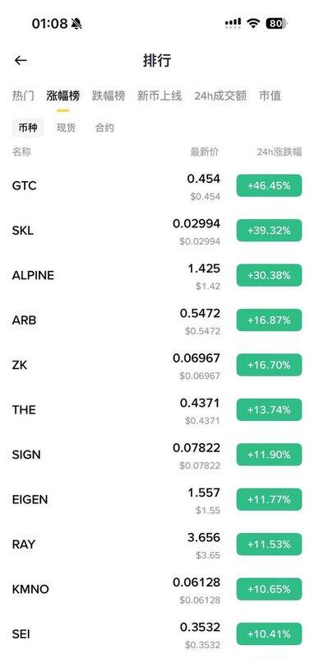The image size is (314, 659).
Task: Sort by 最新价 column header
Action: pyautogui.click(x=205, y=152)
